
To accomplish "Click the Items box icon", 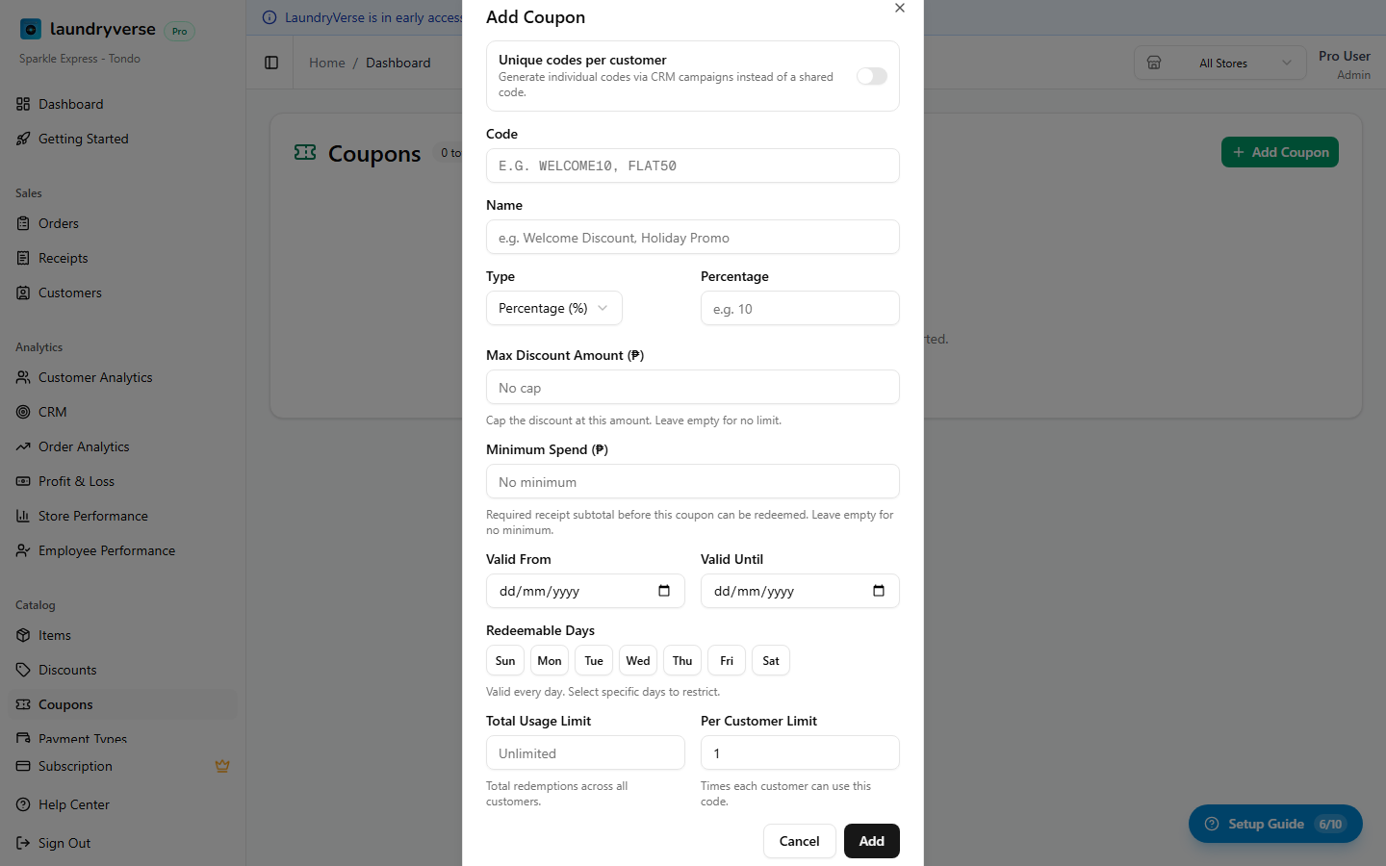I will pos(23,635).
